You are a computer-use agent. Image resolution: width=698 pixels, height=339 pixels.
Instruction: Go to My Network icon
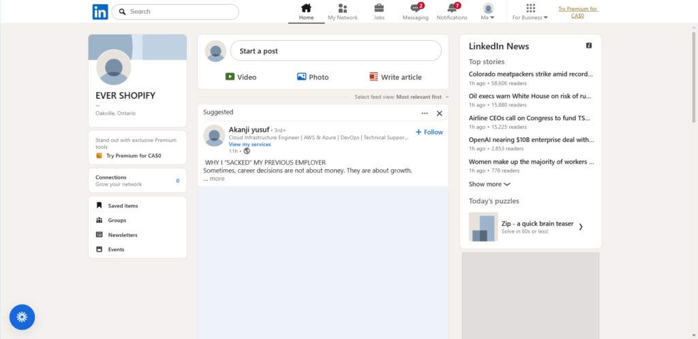coord(342,9)
